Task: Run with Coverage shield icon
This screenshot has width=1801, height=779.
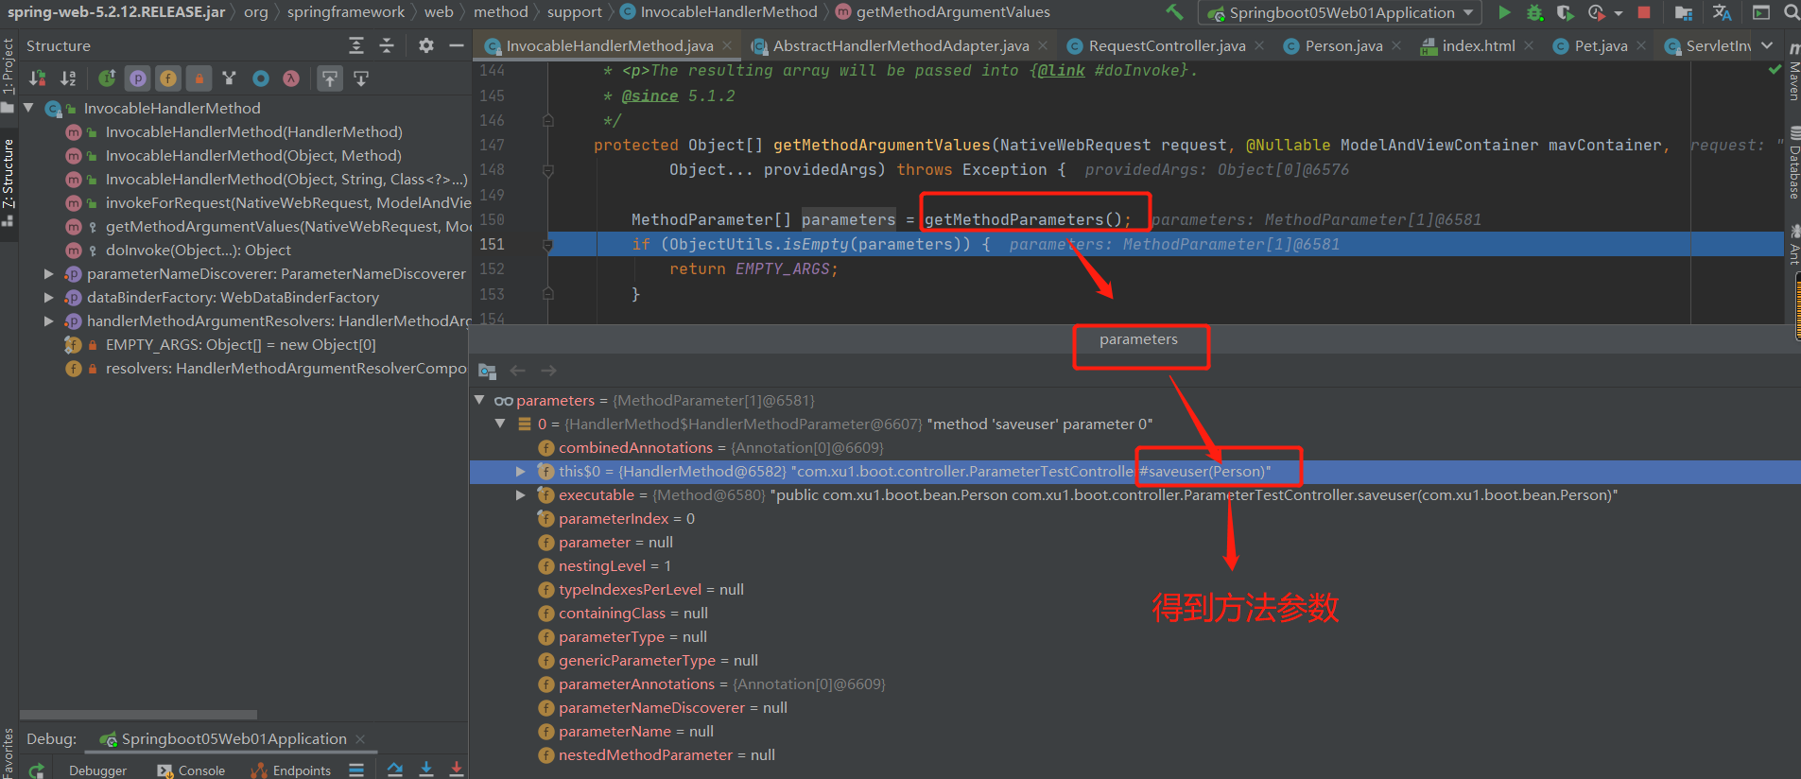Action: click(1566, 12)
